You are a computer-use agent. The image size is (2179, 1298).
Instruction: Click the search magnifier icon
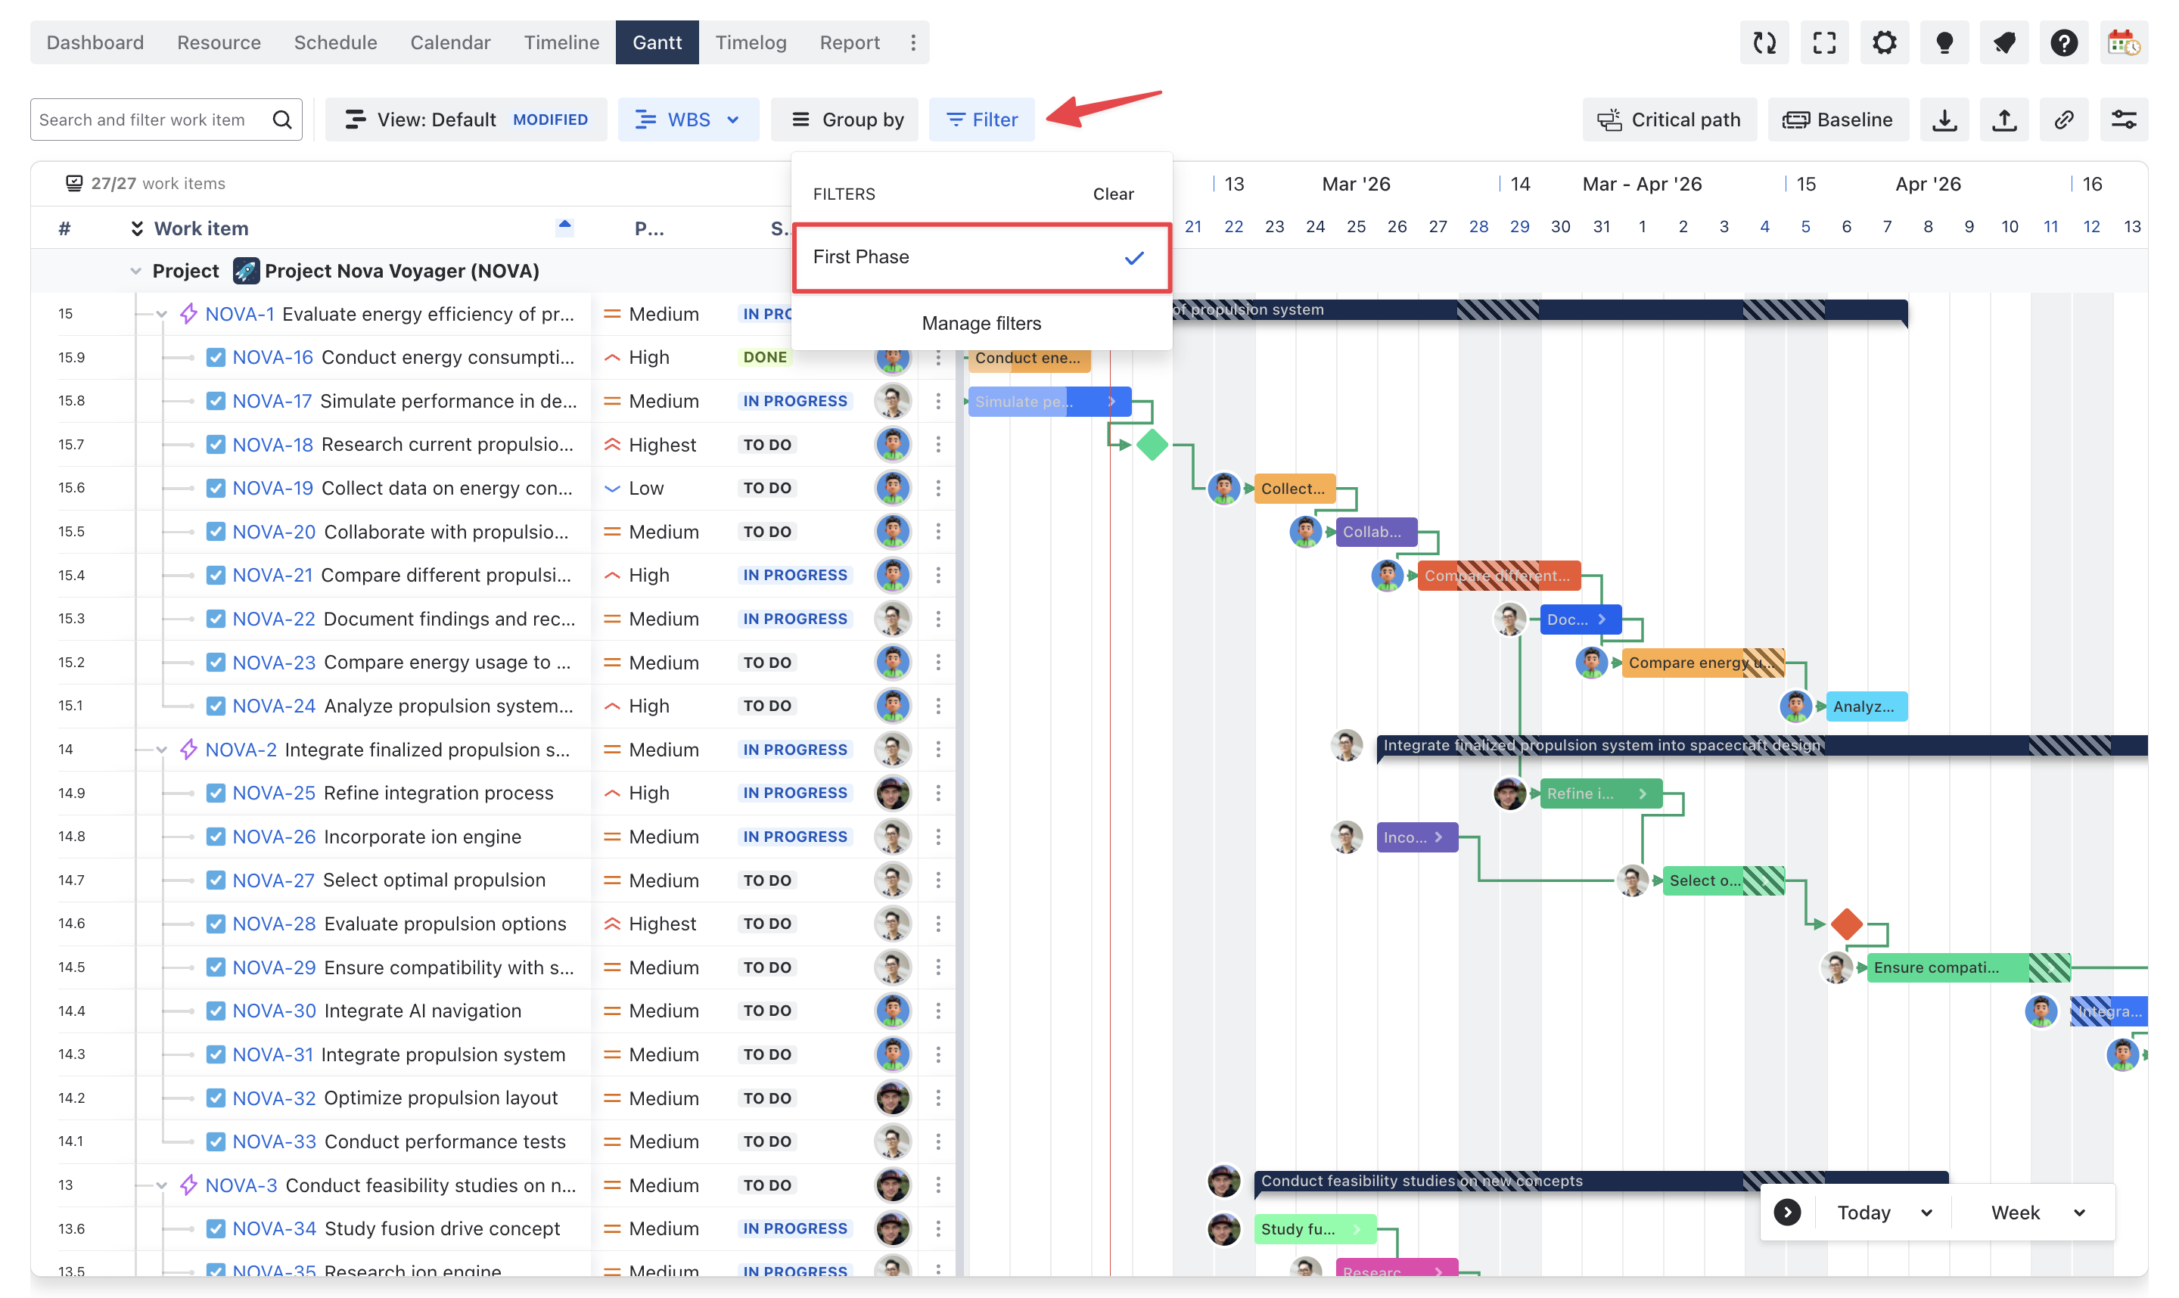pyautogui.click(x=281, y=119)
